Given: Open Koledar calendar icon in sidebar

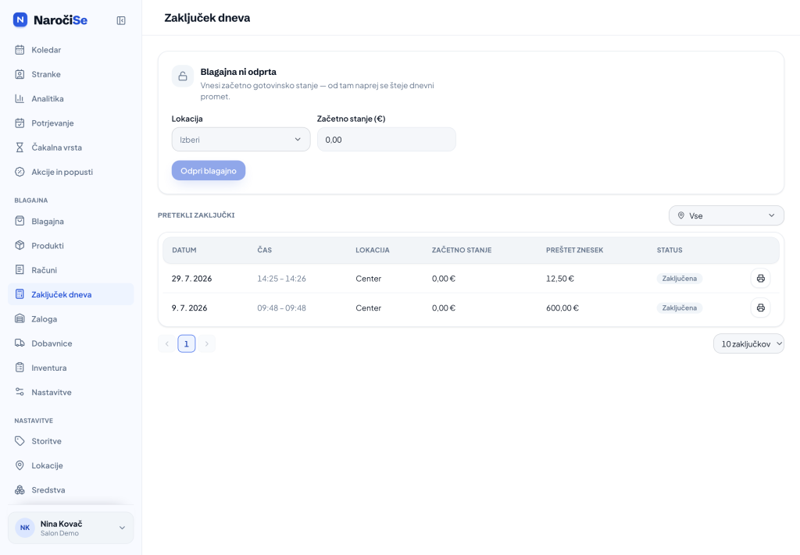Looking at the screenshot, I should [20, 50].
